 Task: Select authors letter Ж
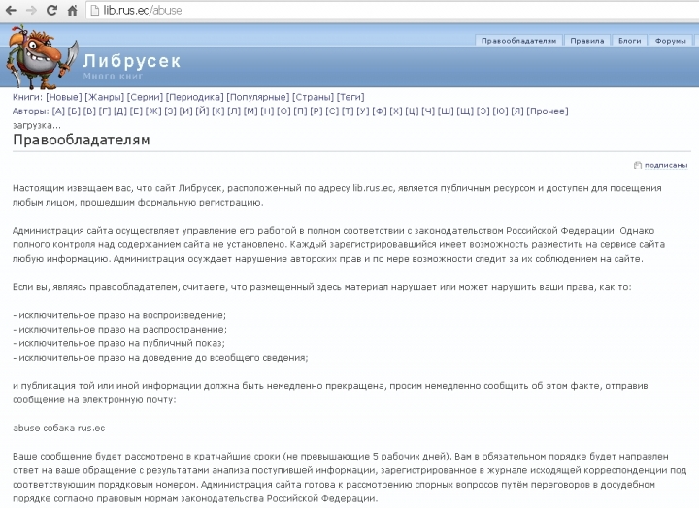(x=153, y=111)
